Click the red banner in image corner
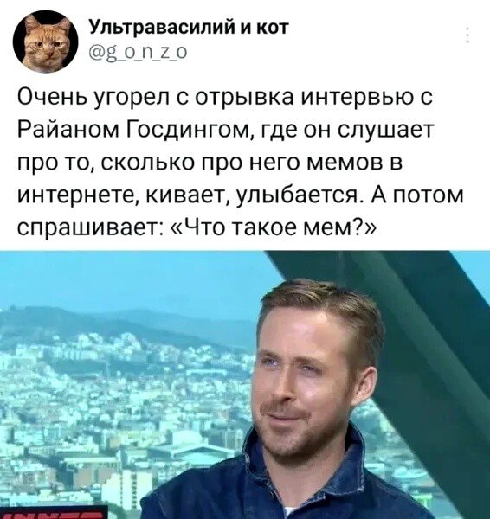Screen dimensions: 490x519 pos(54,516)
